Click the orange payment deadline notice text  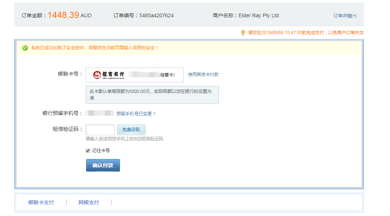pos(305,33)
